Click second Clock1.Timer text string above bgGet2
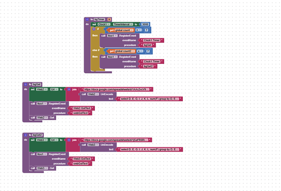 click(151, 61)
